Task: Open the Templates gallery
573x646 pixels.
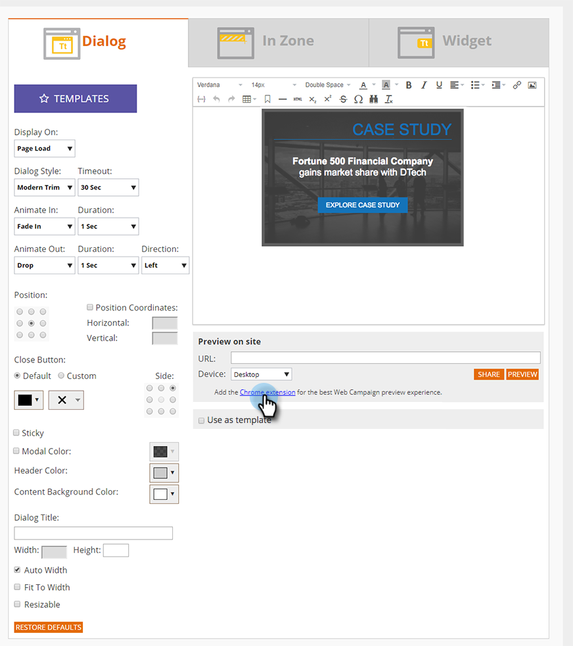Action: click(76, 99)
